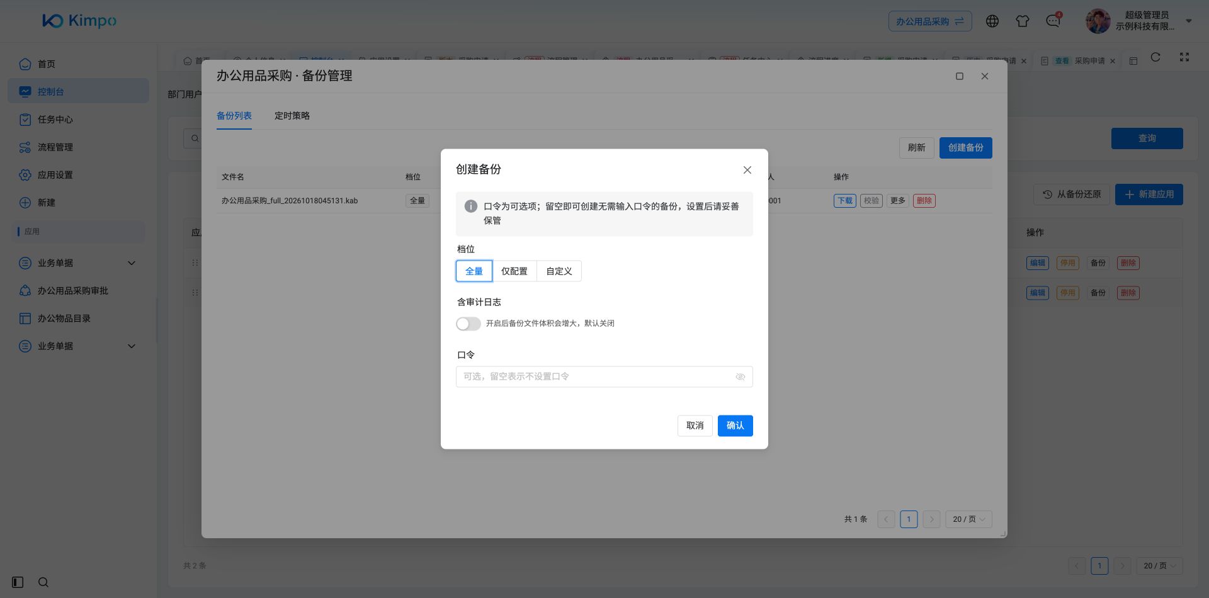Expand the first 业务单据 chevron

(x=132, y=263)
